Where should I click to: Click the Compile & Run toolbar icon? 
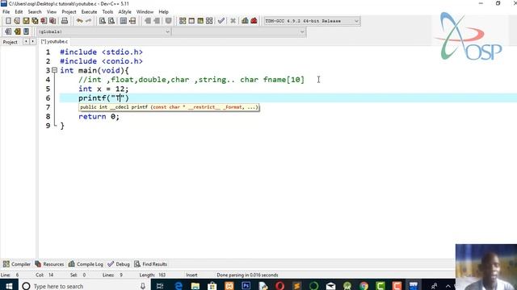point(200,21)
